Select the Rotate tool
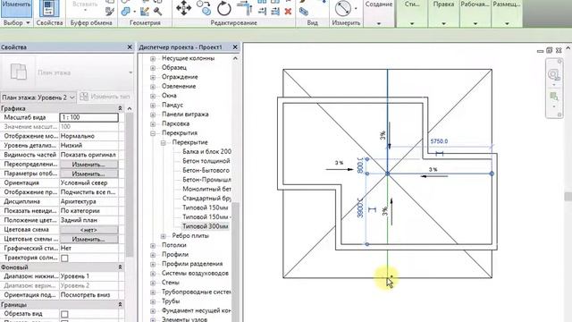The width and height of the screenshot is (572, 322). coord(223,8)
